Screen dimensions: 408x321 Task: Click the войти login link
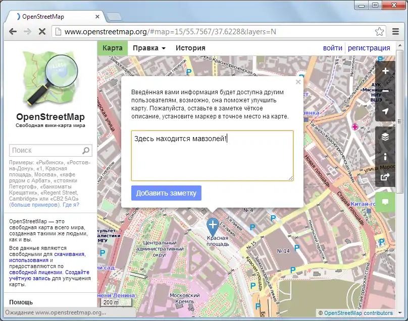333,48
